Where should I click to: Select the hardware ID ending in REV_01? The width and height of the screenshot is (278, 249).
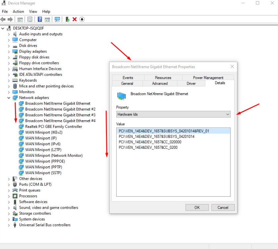[173, 131]
